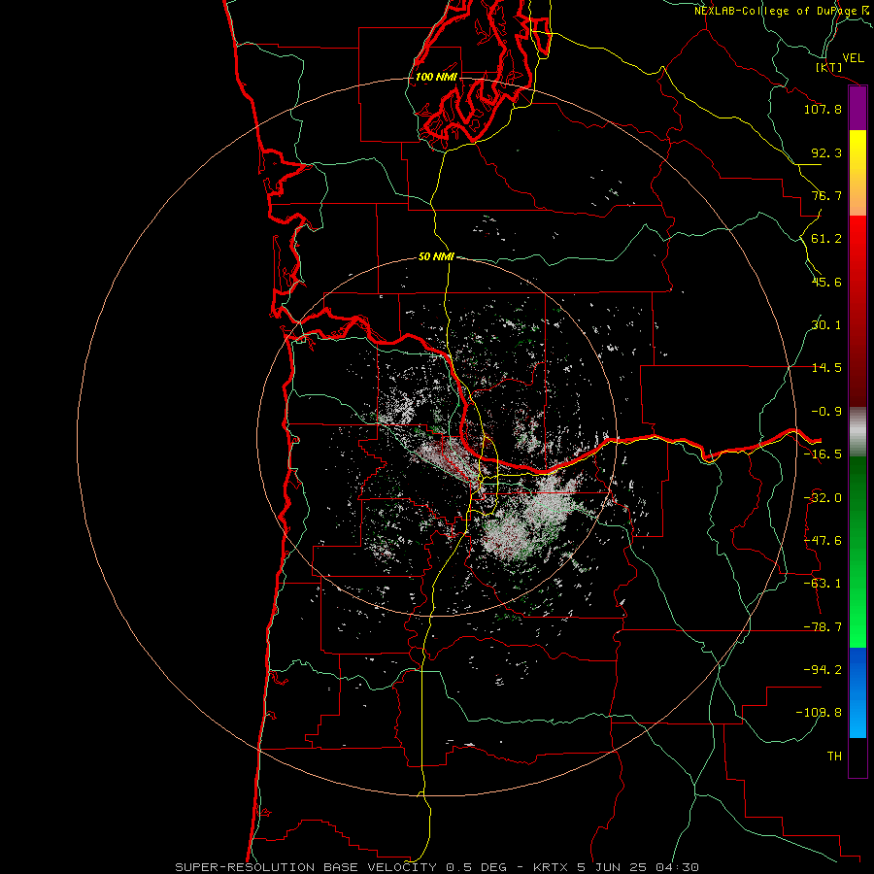Click the 30.1 velocity scale value
This screenshot has height=874, width=874.
coord(826,325)
